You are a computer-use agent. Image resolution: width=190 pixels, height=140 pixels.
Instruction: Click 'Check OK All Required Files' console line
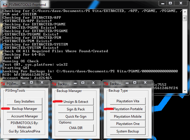tap(55, 51)
